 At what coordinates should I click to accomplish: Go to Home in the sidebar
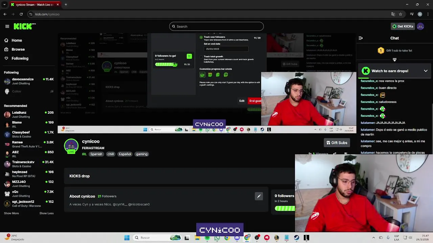click(13, 40)
